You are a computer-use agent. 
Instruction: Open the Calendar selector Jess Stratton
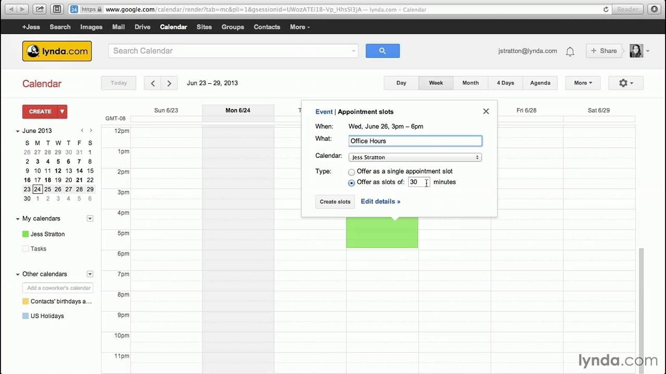click(x=415, y=157)
